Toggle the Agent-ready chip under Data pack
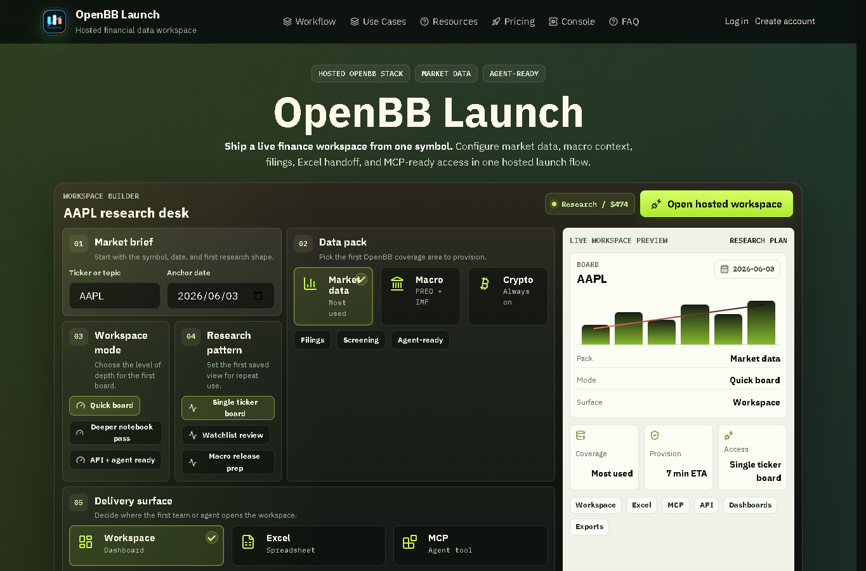866x571 pixels. tap(420, 340)
